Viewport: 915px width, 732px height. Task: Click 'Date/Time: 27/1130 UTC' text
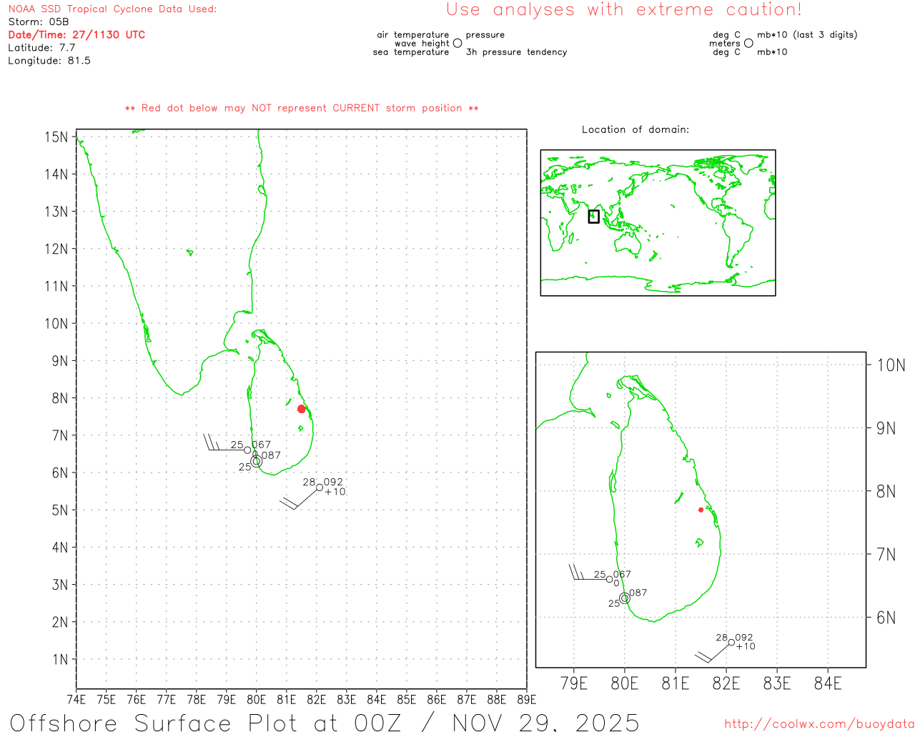click(76, 35)
